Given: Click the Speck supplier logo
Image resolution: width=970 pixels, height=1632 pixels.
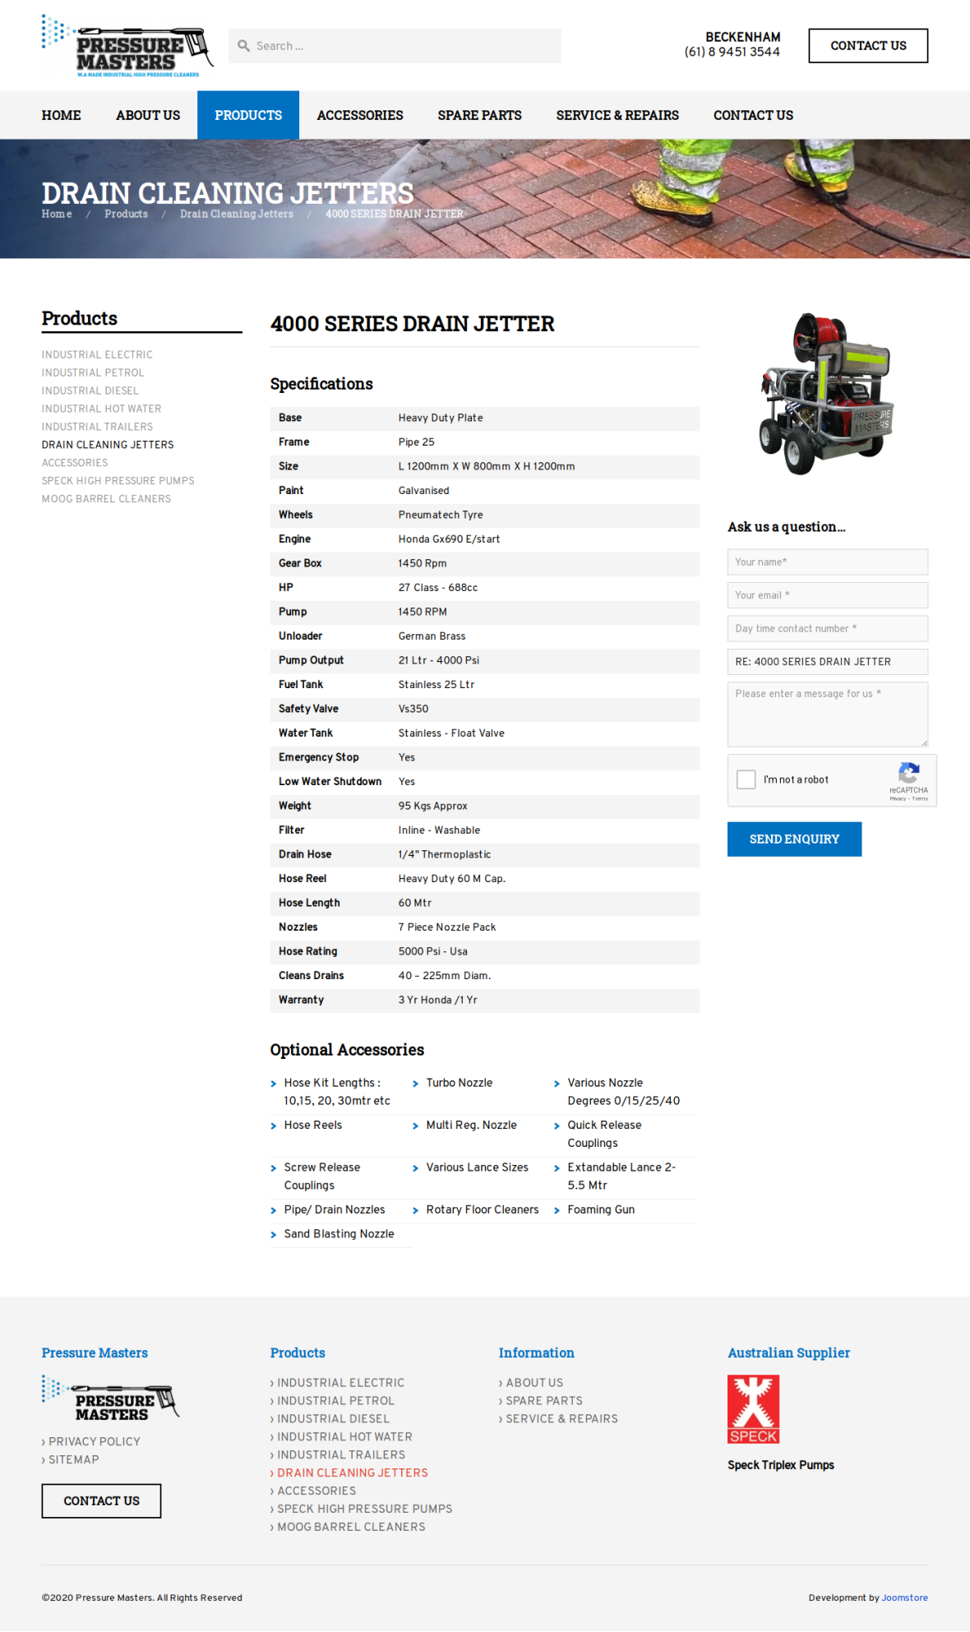Looking at the screenshot, I should [753, 1409].
